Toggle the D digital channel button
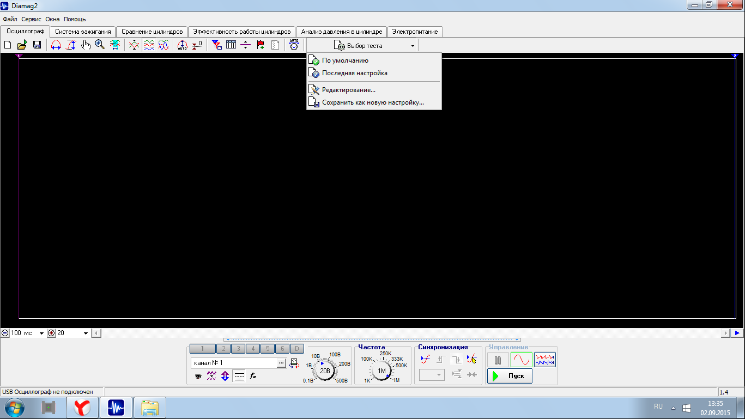Viewport: 745px width, 419px height. [297, 349]
